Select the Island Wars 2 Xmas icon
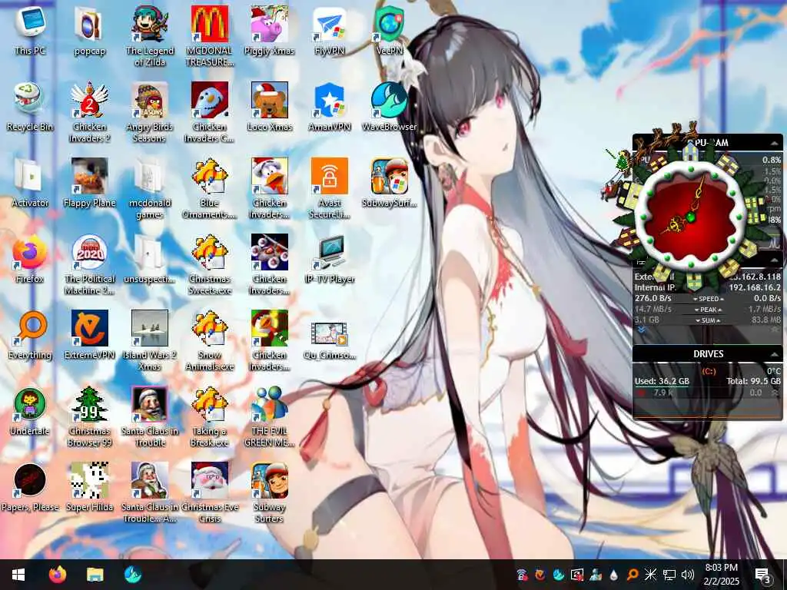 coord(150,341)
